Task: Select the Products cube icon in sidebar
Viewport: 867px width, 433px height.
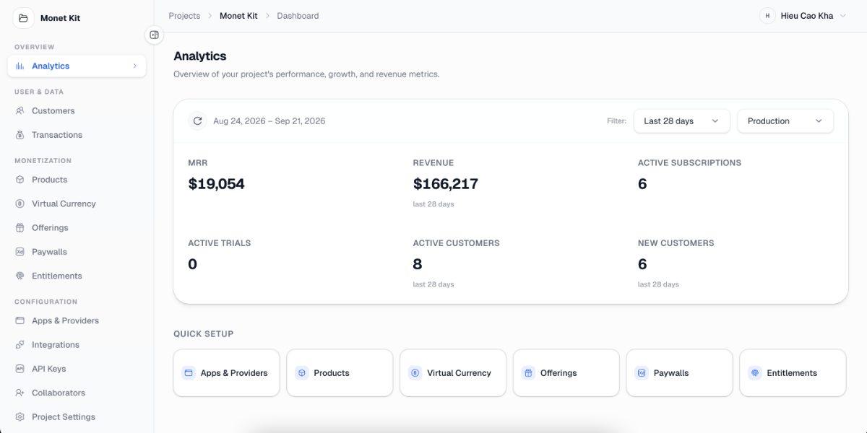Action: tap(20, 180)
